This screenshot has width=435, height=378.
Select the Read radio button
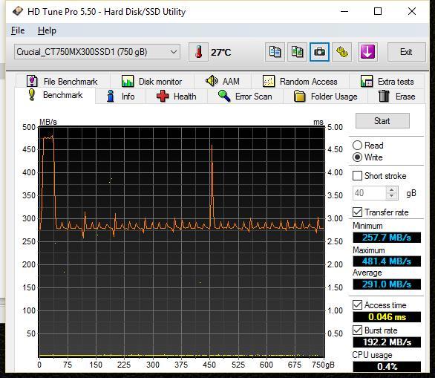click(357, 145)
